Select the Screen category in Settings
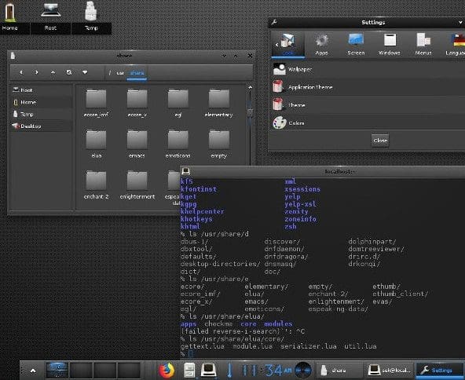The height and width of the screenshot is (380, 465). [356, 45]
